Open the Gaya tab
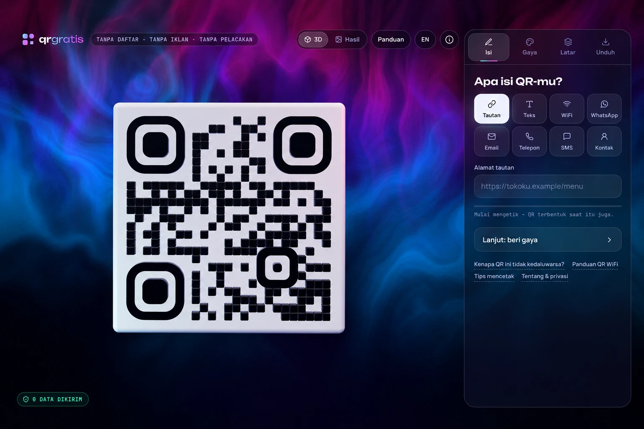This screenshot has width=644, height=429. coord(530,47)
